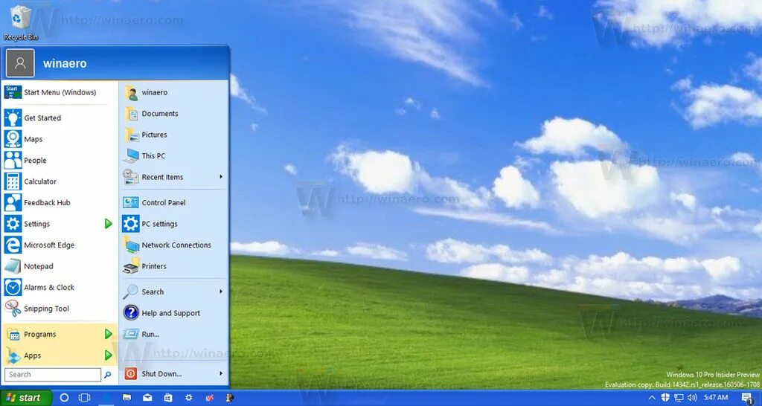
Task: Open PC settings
Action: click(x=174, y=224)
